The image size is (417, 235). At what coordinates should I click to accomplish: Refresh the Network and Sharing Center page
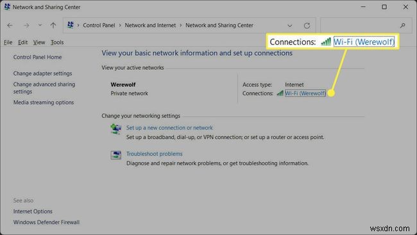(x=307, y=26)
